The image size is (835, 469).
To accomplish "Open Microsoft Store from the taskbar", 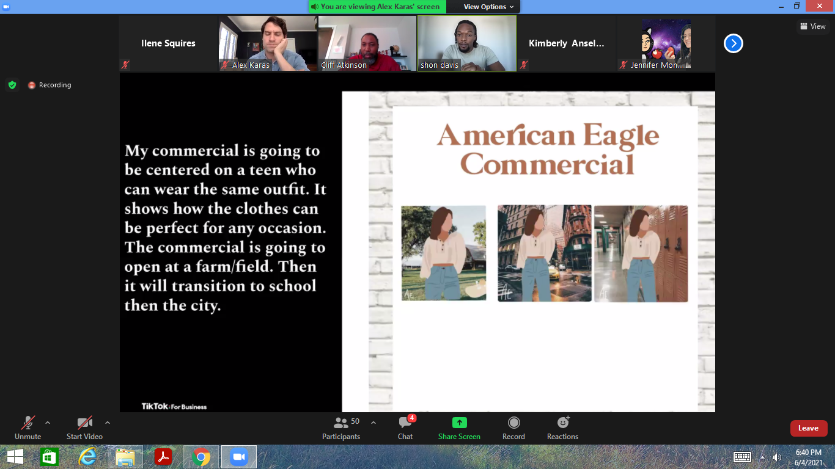I will [50, 457].
